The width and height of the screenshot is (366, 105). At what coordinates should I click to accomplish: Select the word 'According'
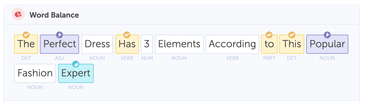coord(232,44)
